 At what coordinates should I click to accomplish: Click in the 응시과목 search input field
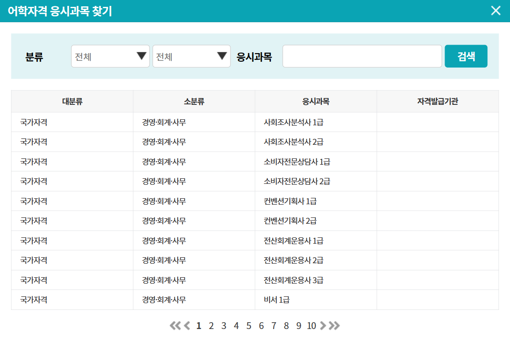click(x=361, y=56)
